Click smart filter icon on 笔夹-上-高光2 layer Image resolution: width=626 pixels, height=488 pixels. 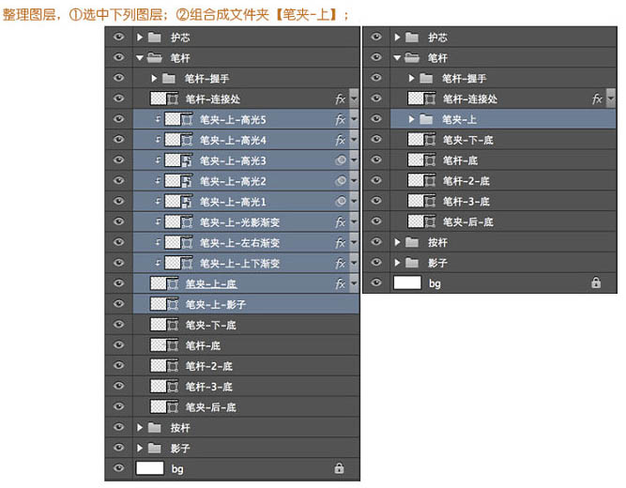click(x=341, y=181)
